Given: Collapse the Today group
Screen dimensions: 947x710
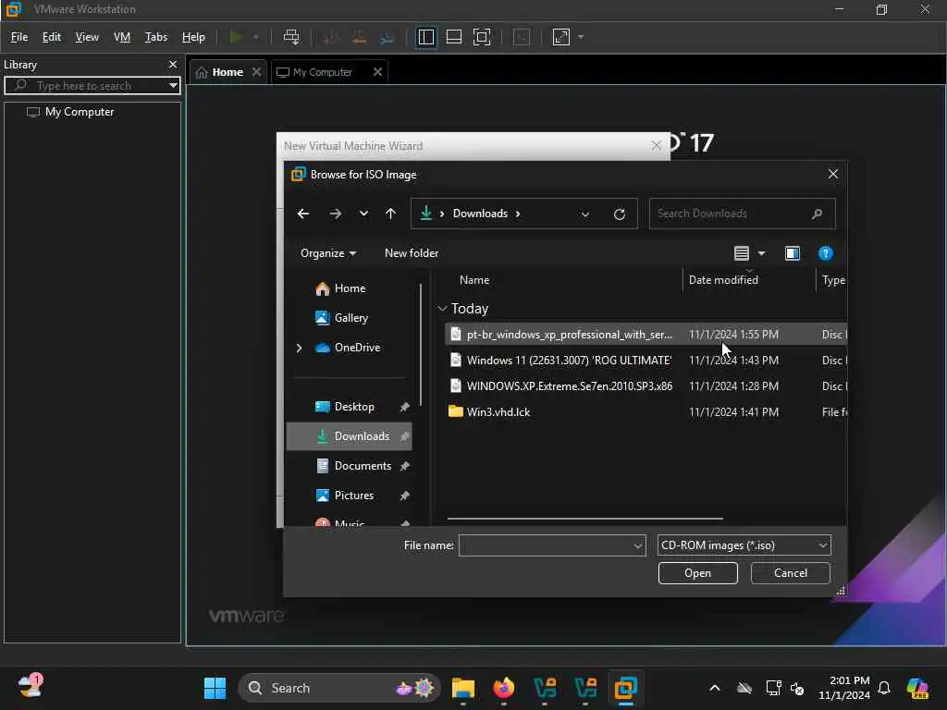Looking at the screenshot, I should pos(442,309).
